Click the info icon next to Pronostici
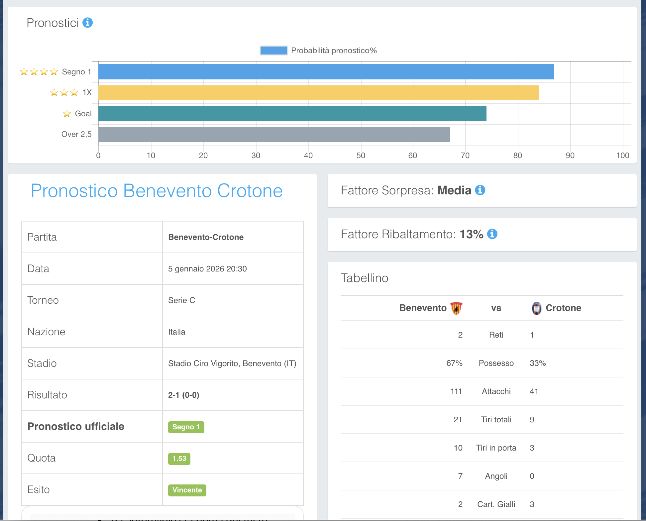The width and height of the screenshot is (646, 521). [87, 23]
